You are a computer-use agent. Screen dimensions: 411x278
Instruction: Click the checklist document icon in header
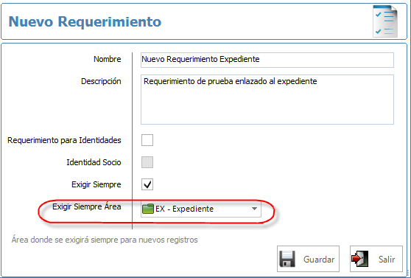coord(385,21)
